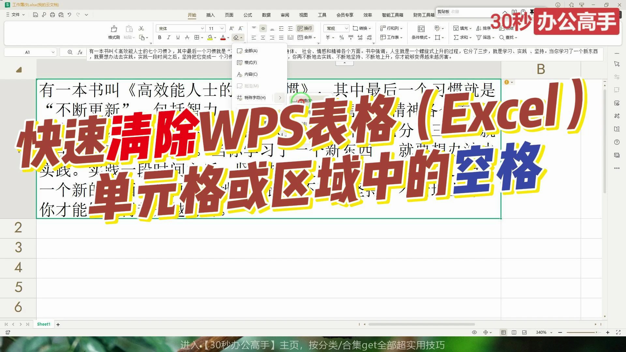Switch to Page layout view icon
The image size is (626, 352).
click(x=514, y=332)
